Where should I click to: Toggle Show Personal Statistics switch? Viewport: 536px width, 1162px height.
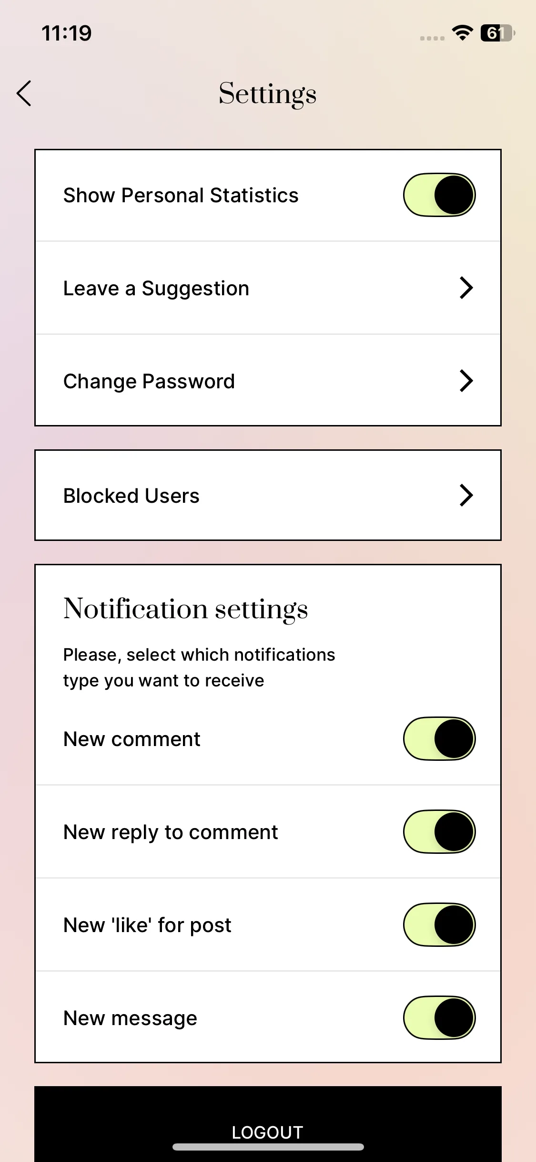coord(439,195)
